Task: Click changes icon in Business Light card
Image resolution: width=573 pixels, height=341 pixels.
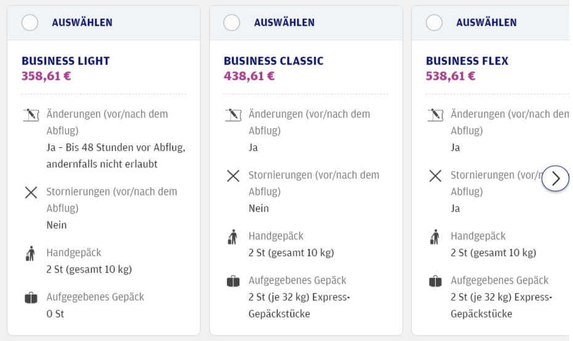Action: pos(31,114)
